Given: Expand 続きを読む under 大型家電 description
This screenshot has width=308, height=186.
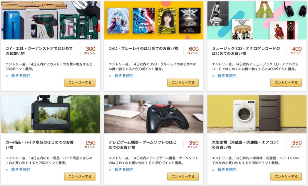Looking at the screenshot, I should (224, 170).
